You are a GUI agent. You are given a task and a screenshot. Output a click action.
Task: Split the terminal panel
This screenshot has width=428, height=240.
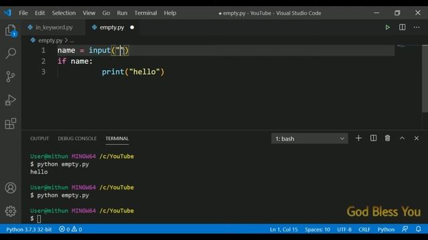coord(373,138)
